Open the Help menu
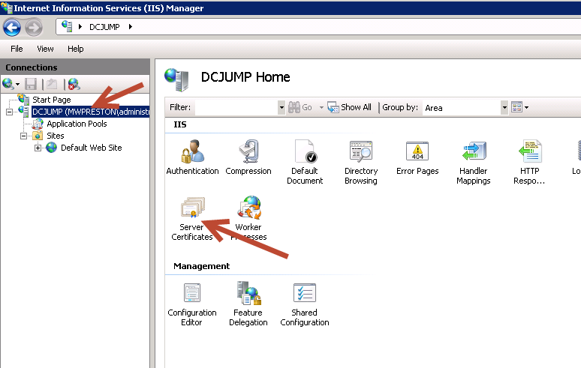Image resolution: width=581 pixels, height=368 pixels. coord(76,49)
